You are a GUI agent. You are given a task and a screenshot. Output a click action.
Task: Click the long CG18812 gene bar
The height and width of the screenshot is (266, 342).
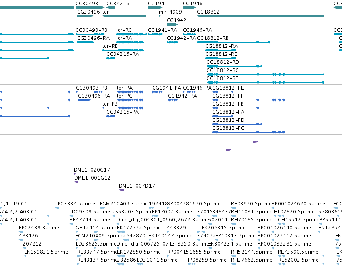pyautogui.click(x=261, y=16)
